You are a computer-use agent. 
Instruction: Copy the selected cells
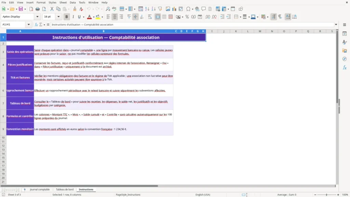click(x=58, y=9)
